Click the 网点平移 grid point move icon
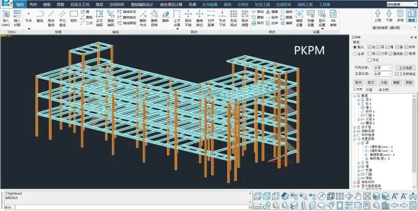418x211 pixels. 188,18
